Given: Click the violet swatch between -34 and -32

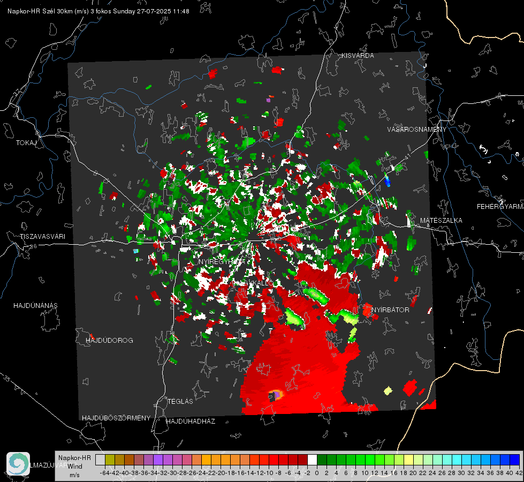Looking at the screenshot, I should point(158,460).
